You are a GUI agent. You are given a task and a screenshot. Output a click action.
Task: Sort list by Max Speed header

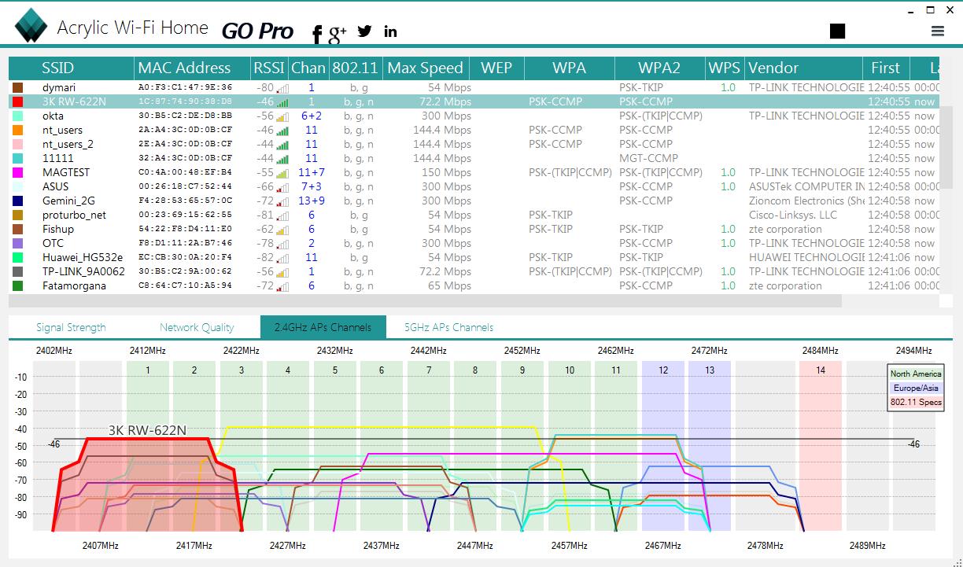[426, 68]
